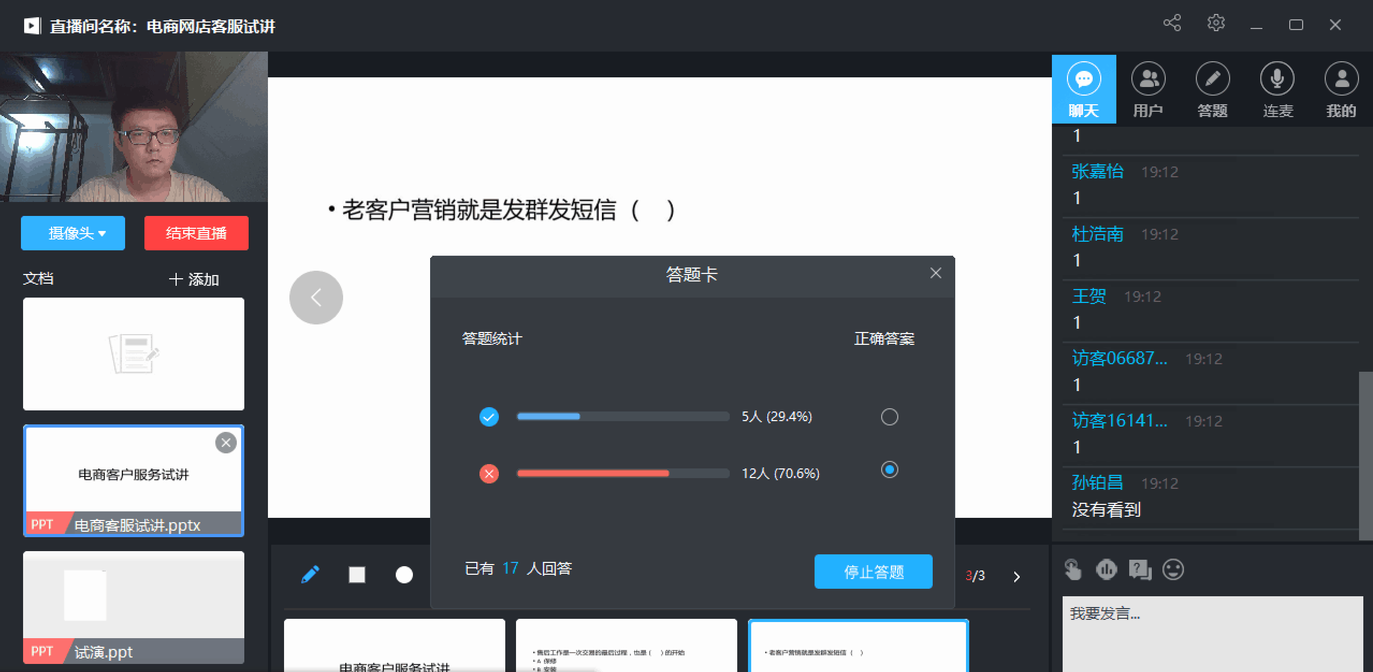The image size is (1373, 672).
Task: Select the white square shape tool
Action: click(357, 575)
